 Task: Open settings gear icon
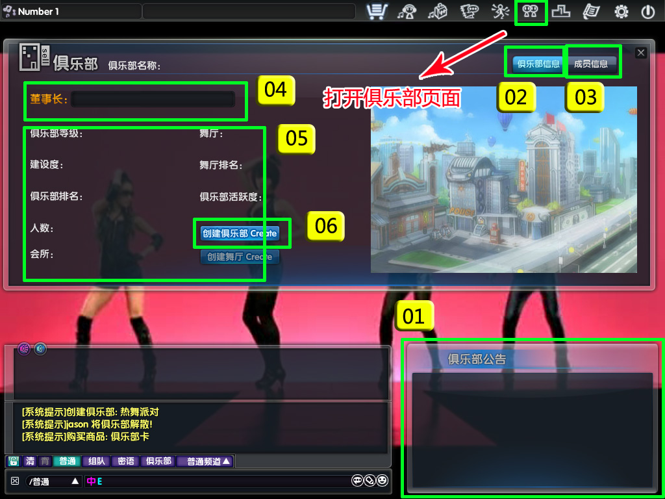click(621, 12)
